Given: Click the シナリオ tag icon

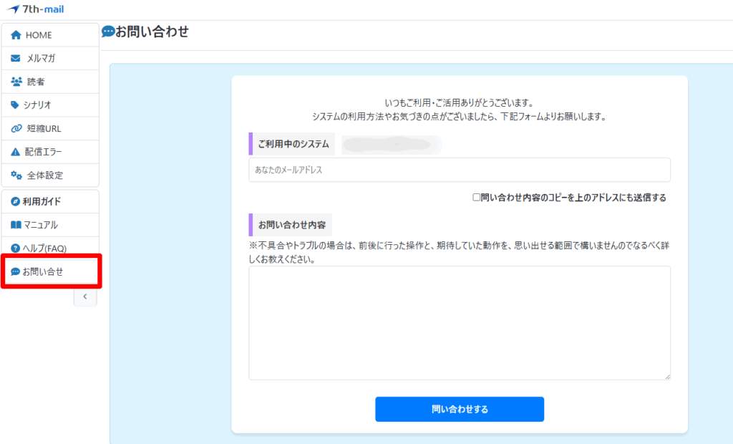Looking at the screenshot, I should [16, 105].
